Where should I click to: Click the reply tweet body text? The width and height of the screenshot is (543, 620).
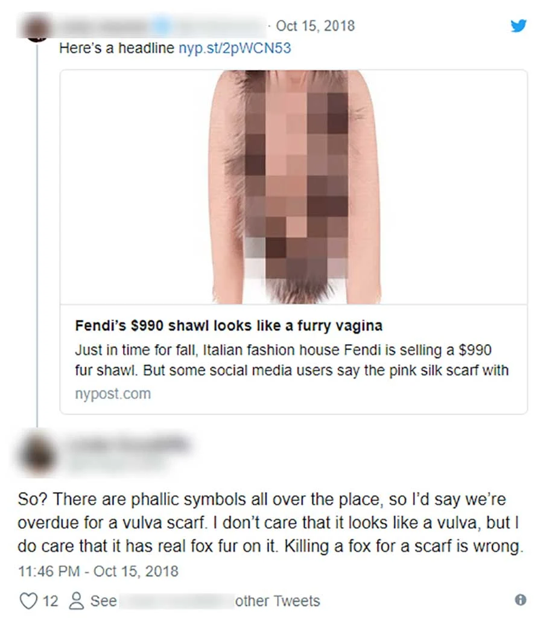point(270,523)
